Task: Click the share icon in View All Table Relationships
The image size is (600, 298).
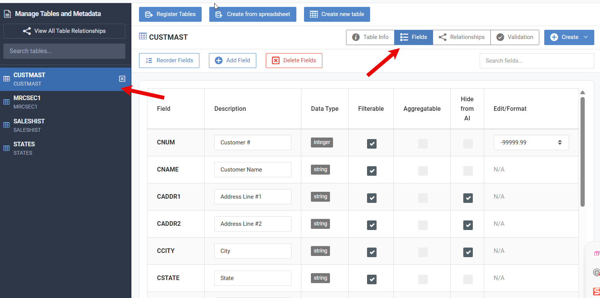Action: [27, 31]
